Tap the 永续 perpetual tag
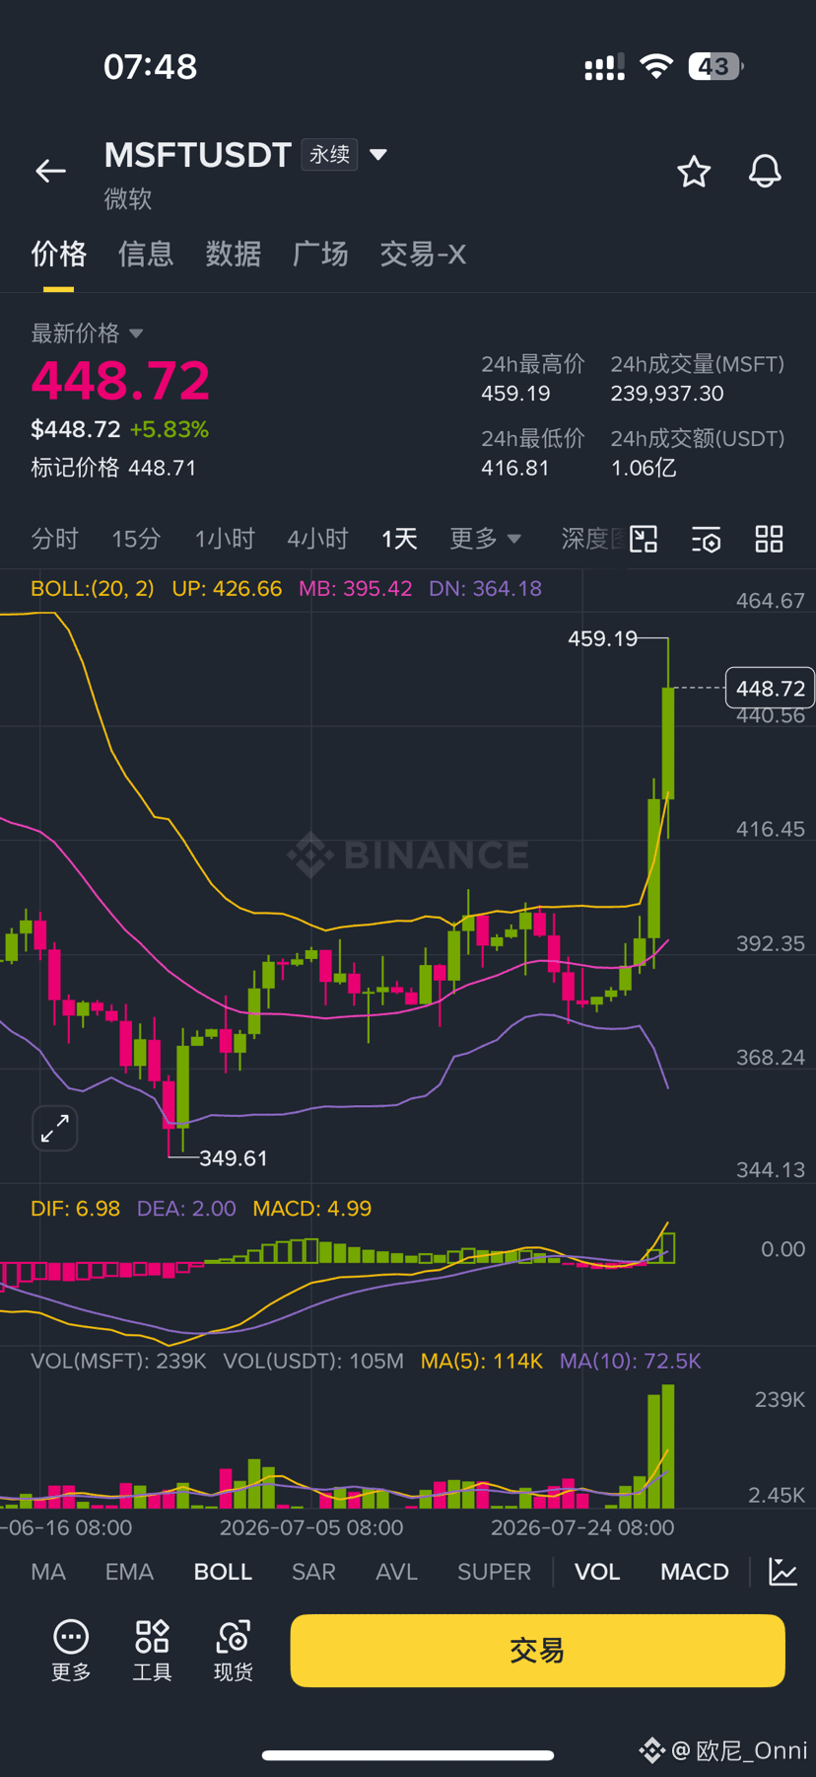Image resolution: width=816 pixels, height=1777 pixels. pos(329,155)
